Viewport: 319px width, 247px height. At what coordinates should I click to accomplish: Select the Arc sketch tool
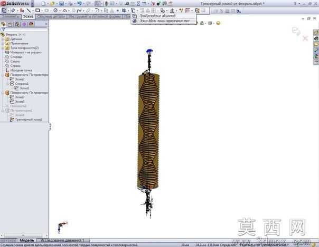coord(64,11)
